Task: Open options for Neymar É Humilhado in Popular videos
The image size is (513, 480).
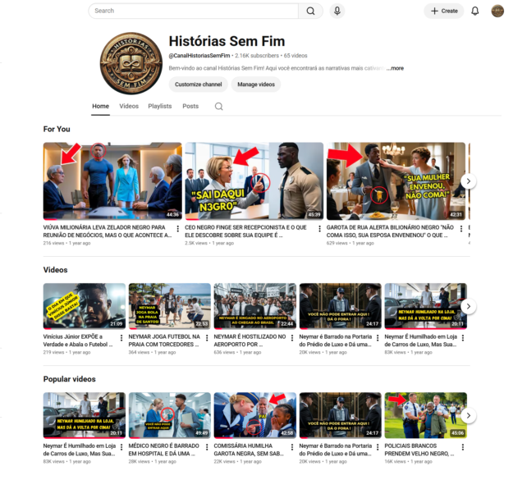Action: point(121,447)
